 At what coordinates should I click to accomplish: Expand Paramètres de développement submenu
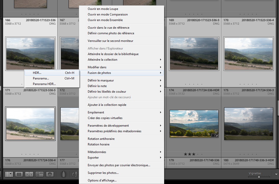pyautogui.click(x=121, y=126)
